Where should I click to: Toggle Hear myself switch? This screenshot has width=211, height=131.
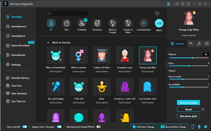[25, 127]
